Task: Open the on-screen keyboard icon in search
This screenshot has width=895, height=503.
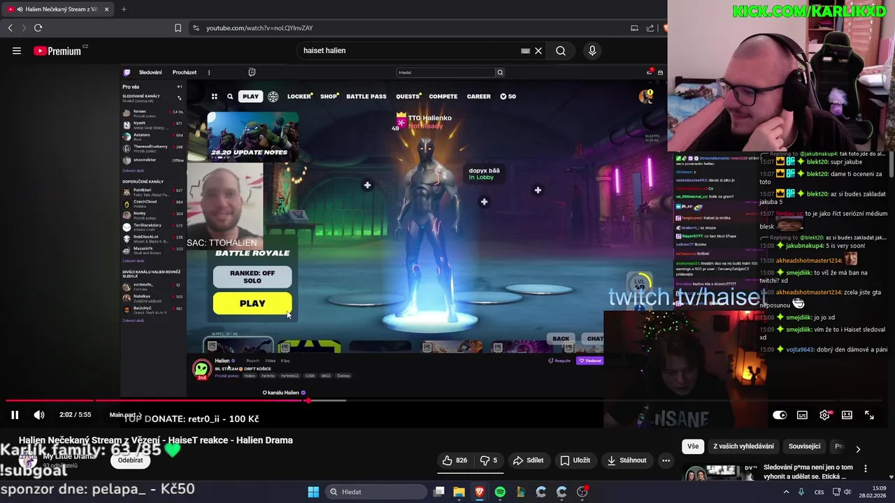Action: tap(525, 50)
